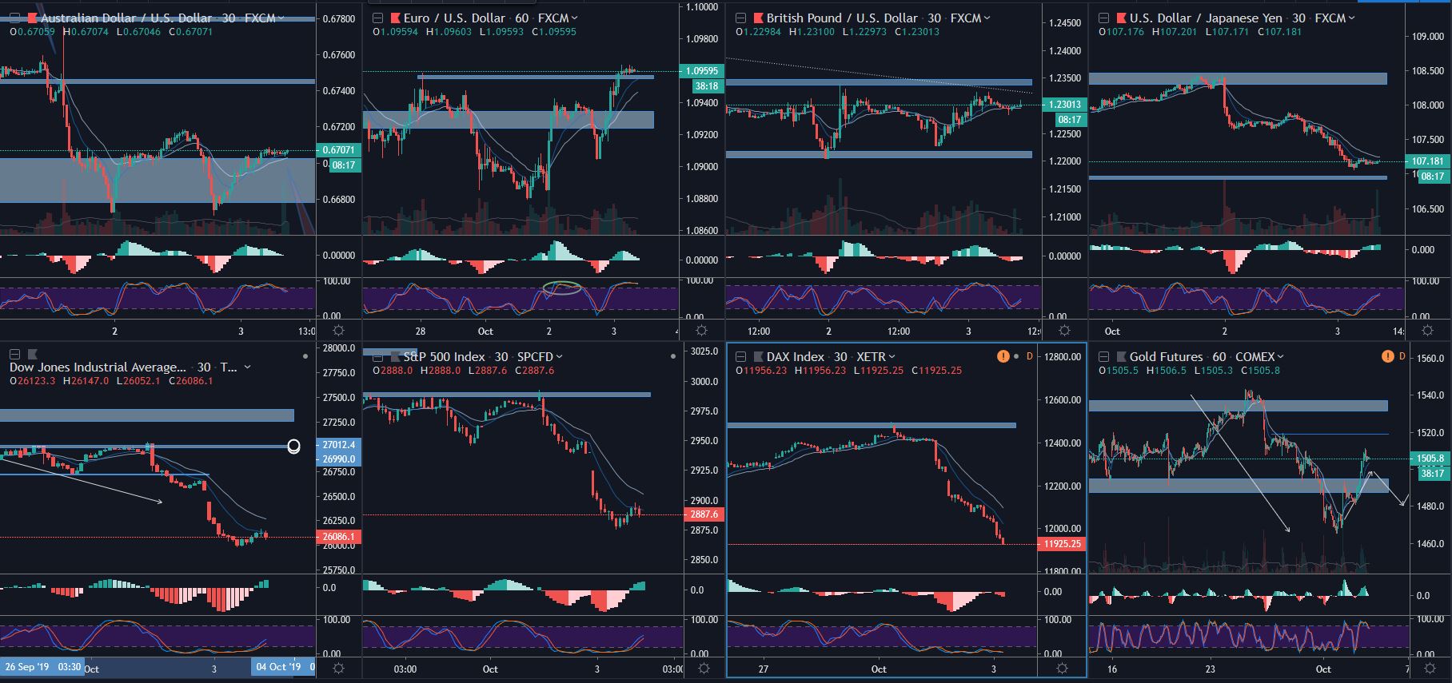Click the white circle handle on Dow chart line

coord(293,447)
